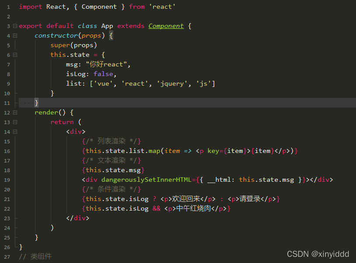The image size is (356, 263).
Task: Click the dangerouslySetInnerHTML attribute
Action: coord(146,180)
